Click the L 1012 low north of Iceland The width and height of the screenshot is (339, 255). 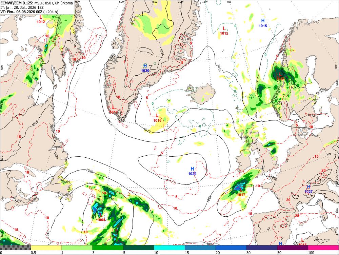tap(224, 31)
